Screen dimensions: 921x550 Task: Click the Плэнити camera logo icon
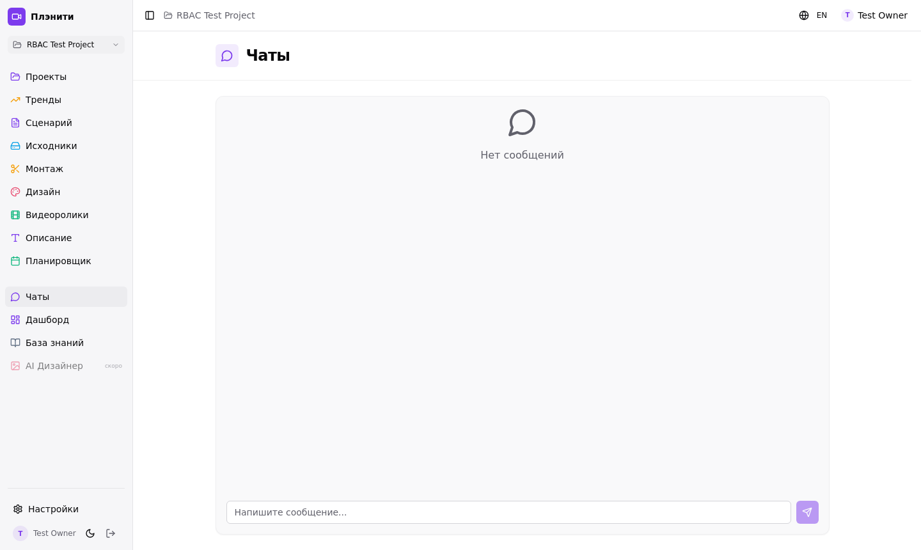coord(17,17)
